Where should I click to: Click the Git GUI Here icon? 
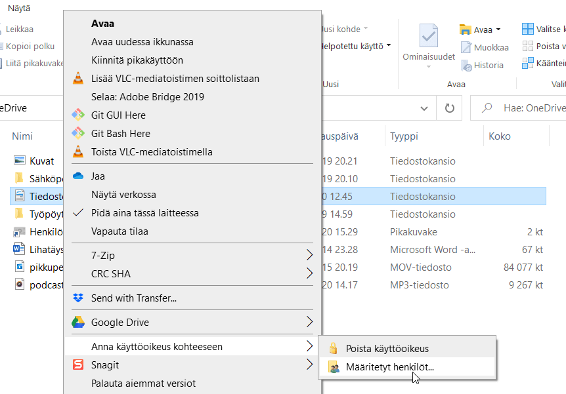click(78, 115)
